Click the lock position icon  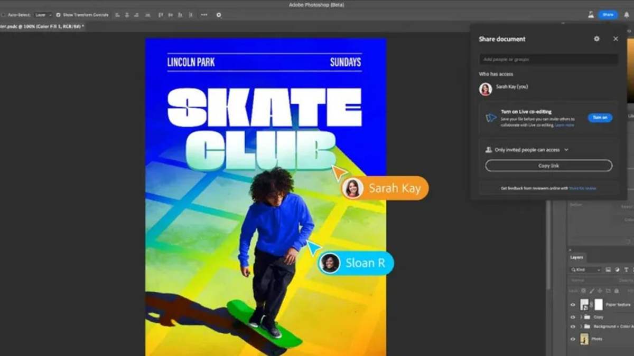(600, 291)
